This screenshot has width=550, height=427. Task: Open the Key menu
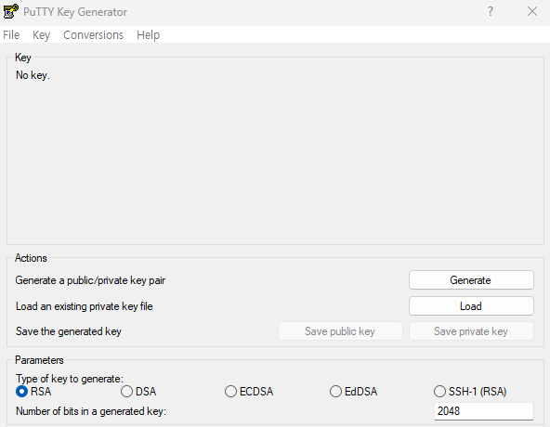tap(42, 35)
